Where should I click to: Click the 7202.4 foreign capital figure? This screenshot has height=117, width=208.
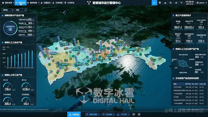click(x=189, y=41)
